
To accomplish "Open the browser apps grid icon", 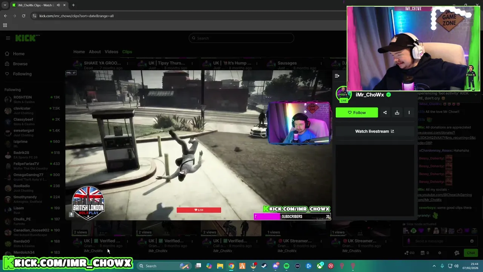I will click(5, 25).
